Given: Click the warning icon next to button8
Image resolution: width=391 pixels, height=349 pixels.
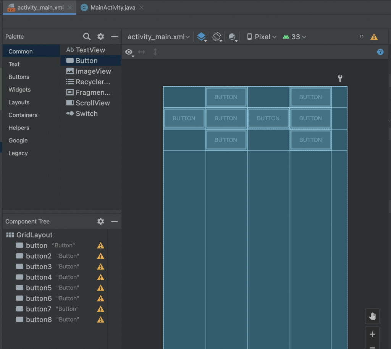Looking at the screenshot, I should click(100, 320).
